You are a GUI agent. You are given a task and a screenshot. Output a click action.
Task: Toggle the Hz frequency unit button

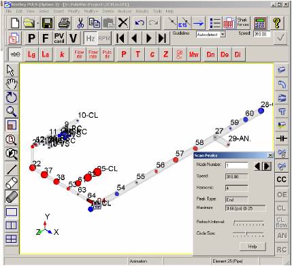(x=91, y=38)
